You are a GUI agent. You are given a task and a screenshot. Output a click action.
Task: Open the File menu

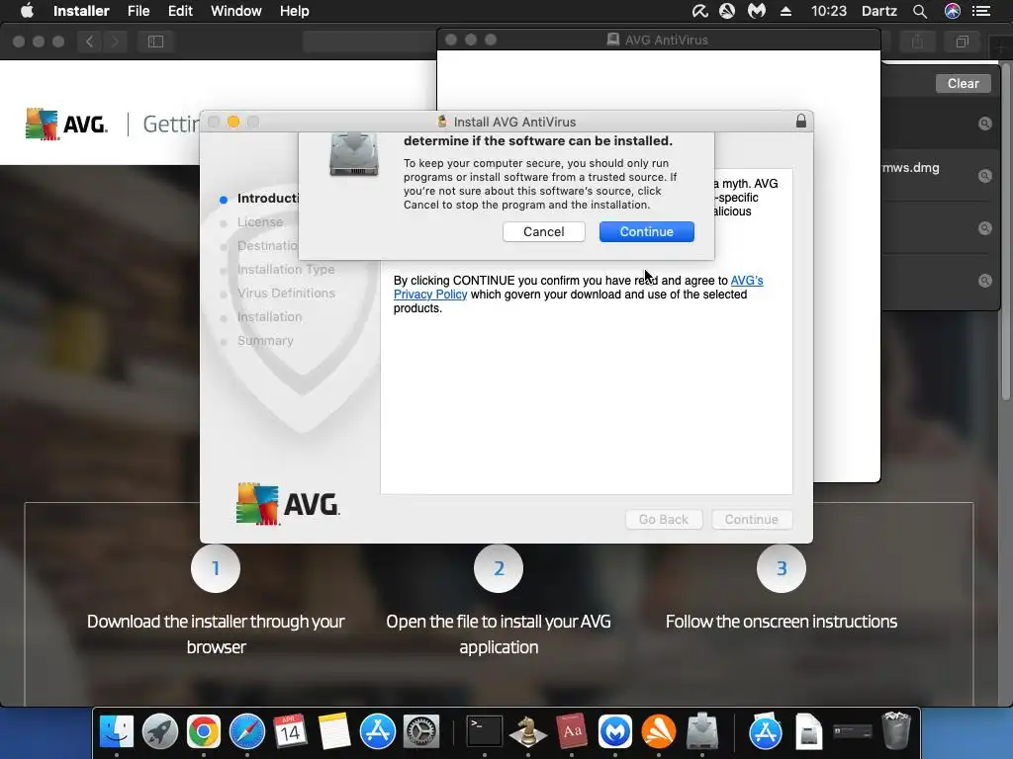point(138,11)
